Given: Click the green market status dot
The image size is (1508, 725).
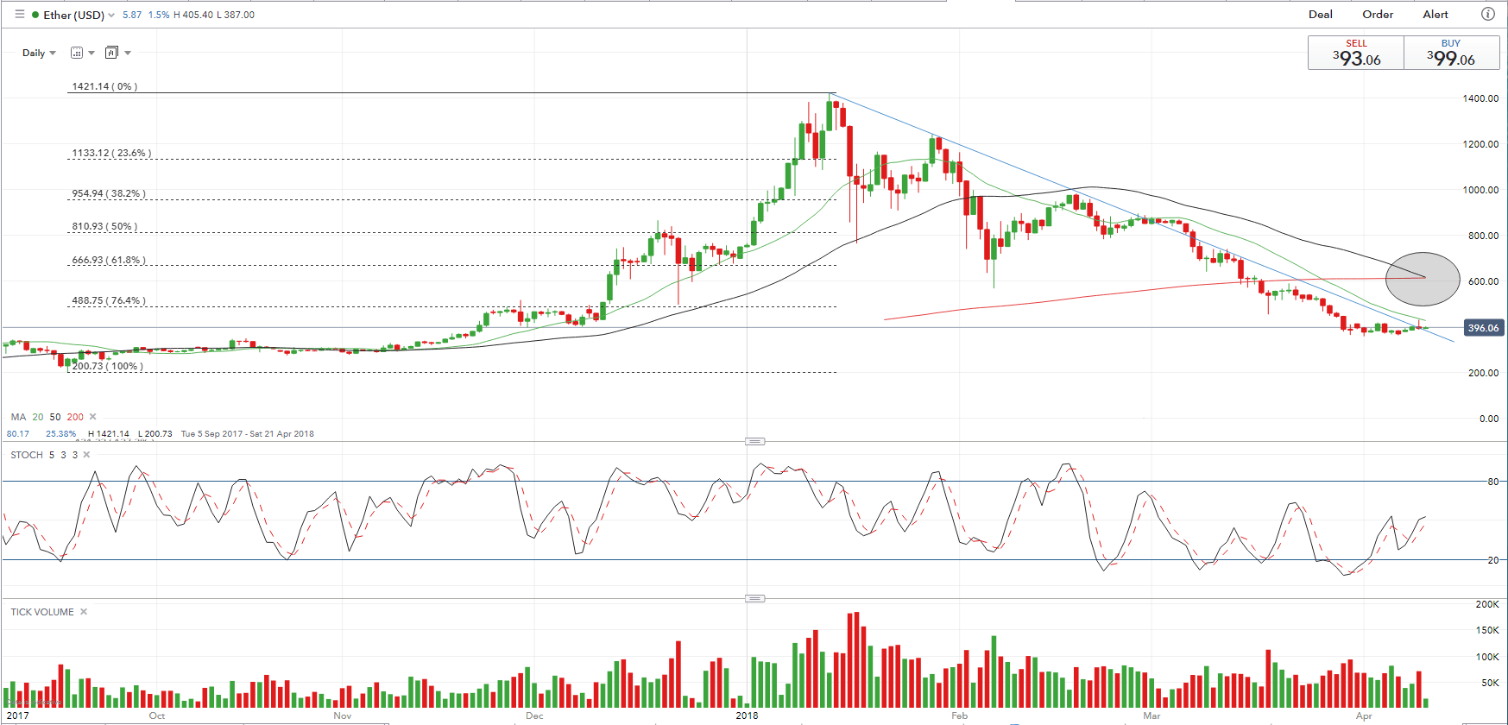Looking at the screenshot, I should coord(35,15).
